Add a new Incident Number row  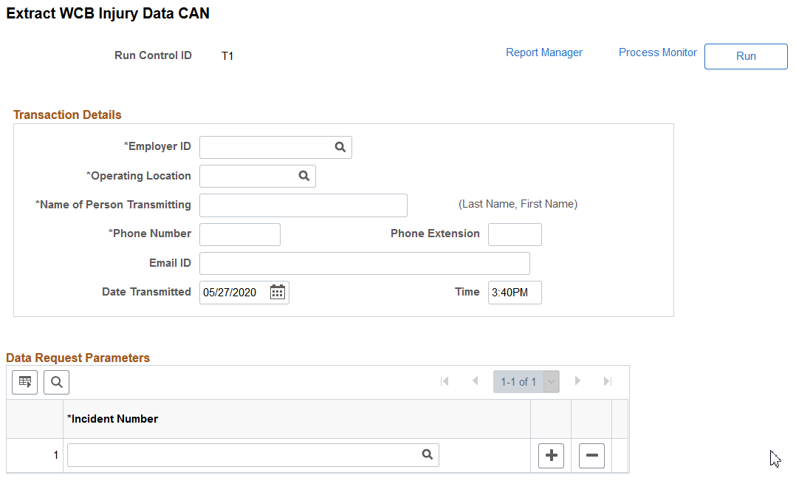point(550,455)
